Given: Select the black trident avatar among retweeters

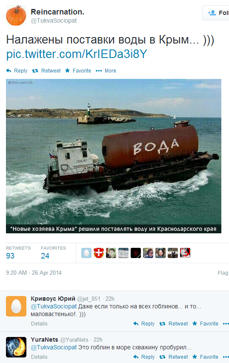Looking at the screenshot, I should coord(136,253).
